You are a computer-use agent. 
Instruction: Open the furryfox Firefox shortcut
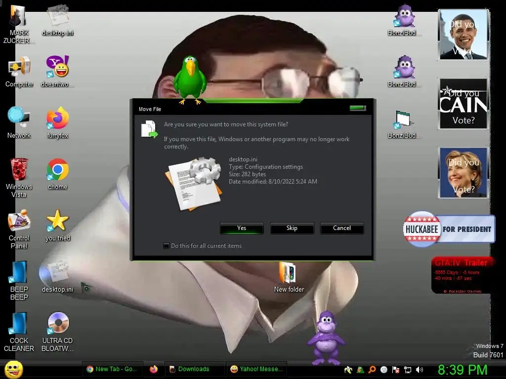pyautogui.click(x=57, y=122)
